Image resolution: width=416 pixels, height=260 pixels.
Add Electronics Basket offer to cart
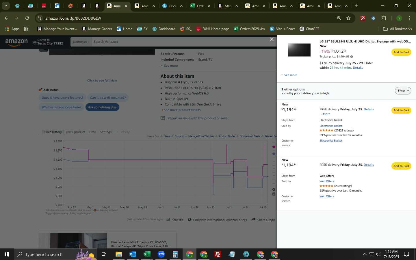[x=401, y=110]
